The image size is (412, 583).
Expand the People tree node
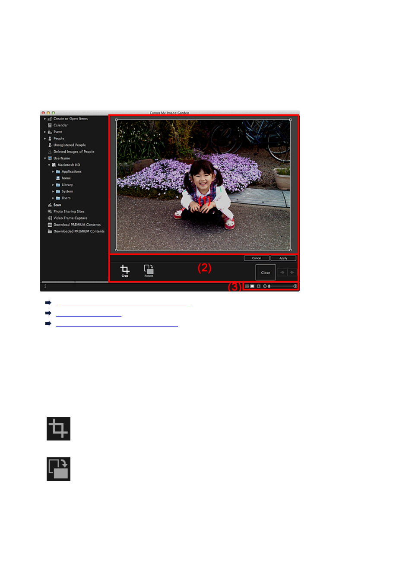click(x=45, y=139)
